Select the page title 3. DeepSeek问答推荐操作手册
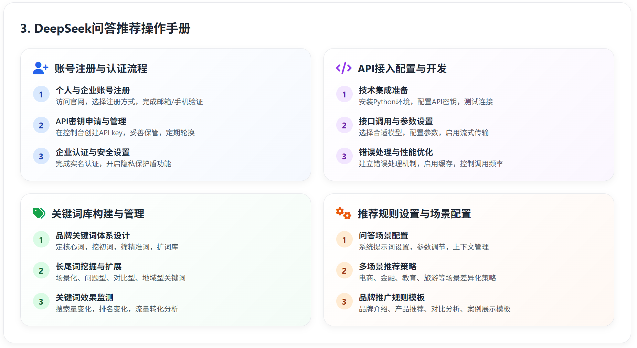The height and width of the screenshot is (348, 637). click(x=105, y=28)
